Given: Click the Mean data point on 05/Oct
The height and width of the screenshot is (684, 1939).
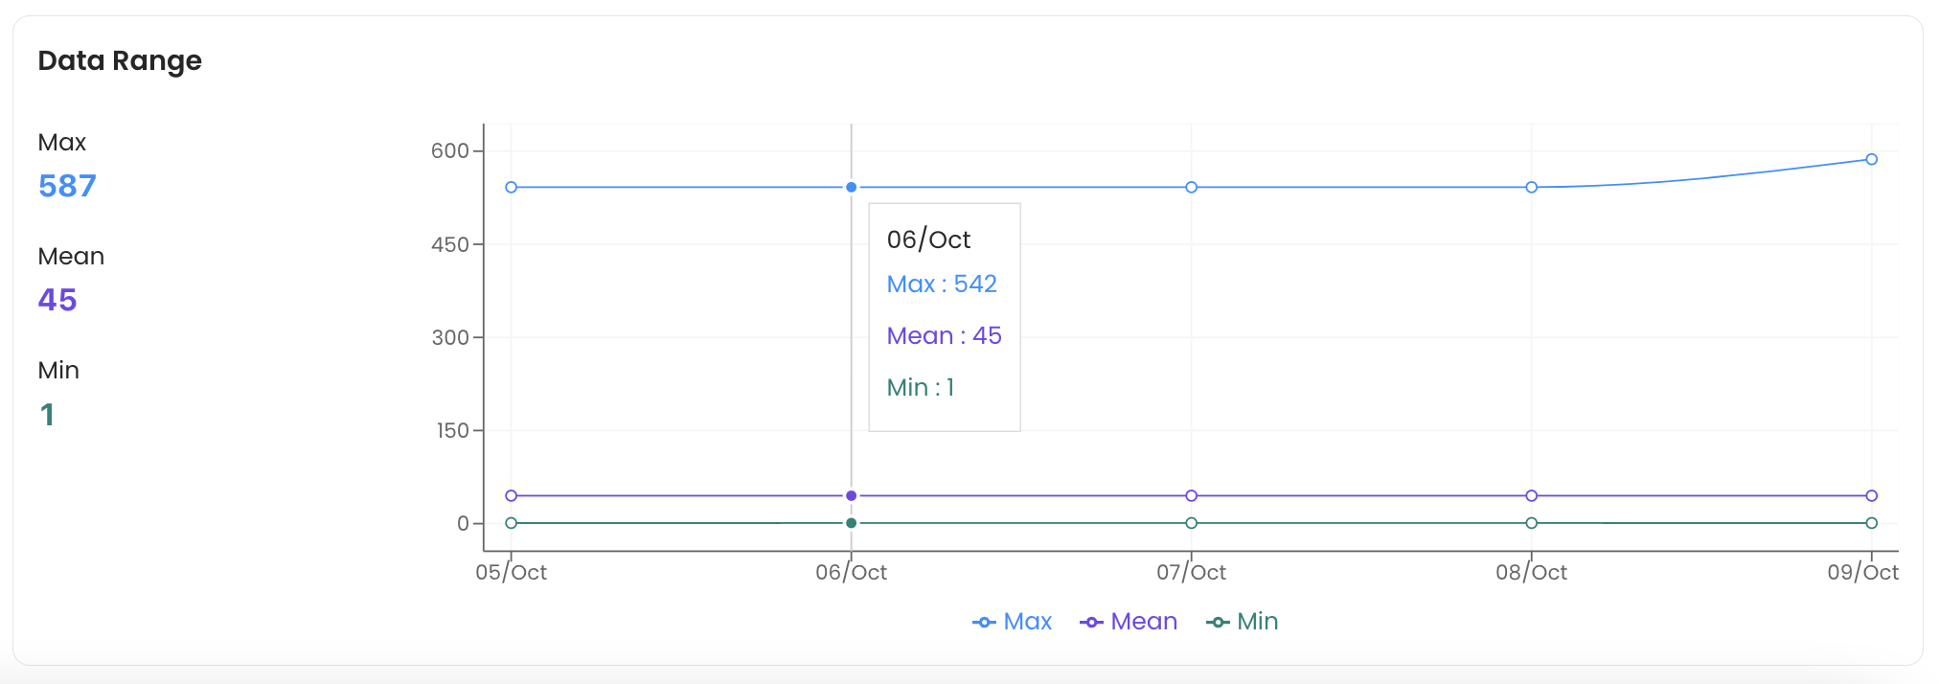Looking at the screenshot, I should pyautogui.click(x=512, y=496).
